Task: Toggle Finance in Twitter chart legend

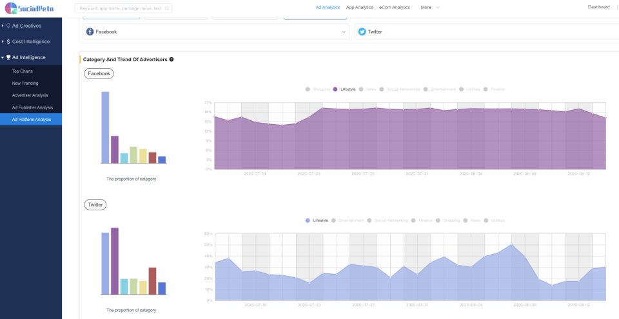Action: 422,221
